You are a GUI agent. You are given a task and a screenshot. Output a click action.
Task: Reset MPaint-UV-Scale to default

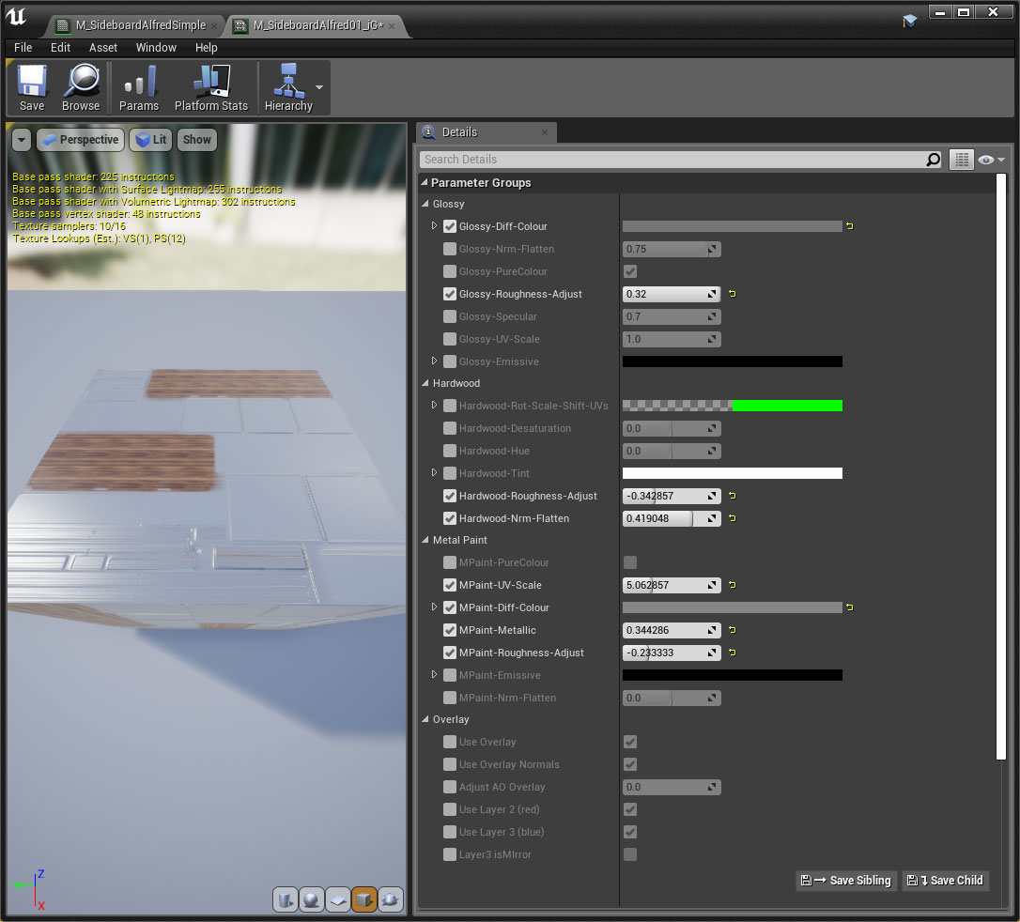[x=733, y=585]
